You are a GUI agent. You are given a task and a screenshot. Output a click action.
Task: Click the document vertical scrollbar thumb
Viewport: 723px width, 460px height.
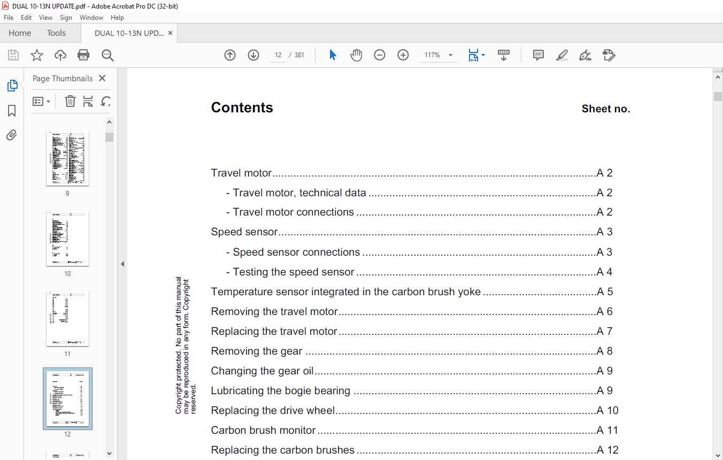click(x=718, y=96)
